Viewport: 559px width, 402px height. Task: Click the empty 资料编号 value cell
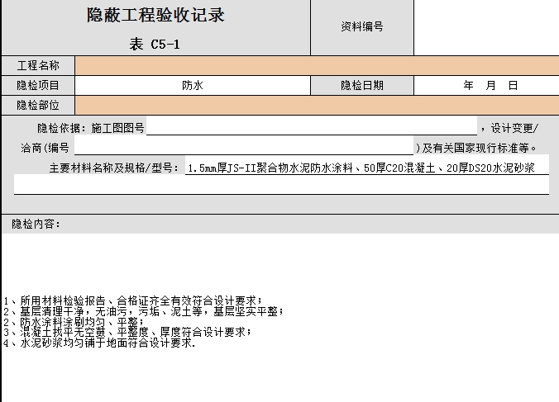click(486, 27)
